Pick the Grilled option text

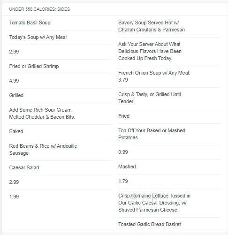[x=16, y=95]
